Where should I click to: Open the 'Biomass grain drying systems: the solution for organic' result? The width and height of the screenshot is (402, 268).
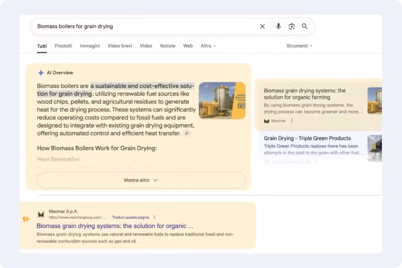pos(115,226)
